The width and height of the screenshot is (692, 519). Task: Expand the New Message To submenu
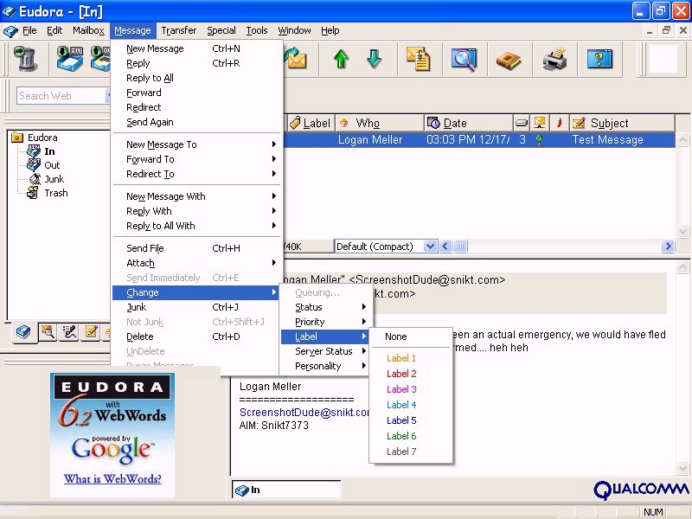(196, 144)
